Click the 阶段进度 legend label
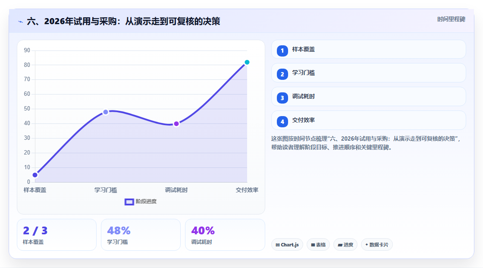This screenshot has width=483, height=268. 146,202
